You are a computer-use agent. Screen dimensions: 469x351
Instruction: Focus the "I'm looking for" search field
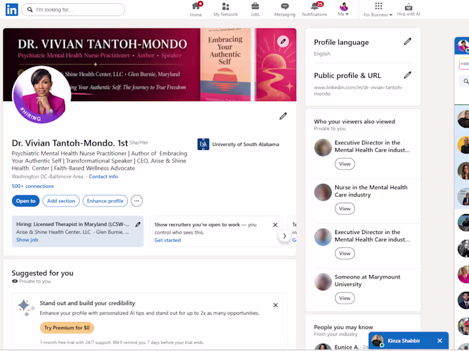click(x=73, y=9)
